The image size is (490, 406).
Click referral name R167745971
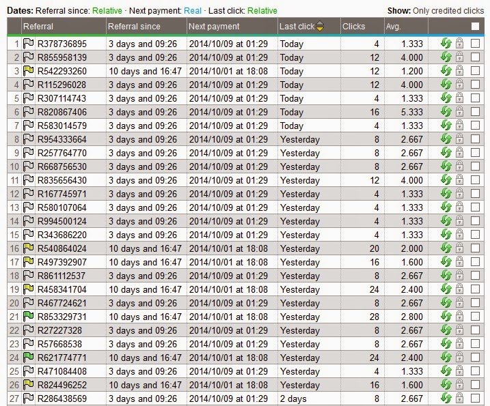click(x=62, y=194)
